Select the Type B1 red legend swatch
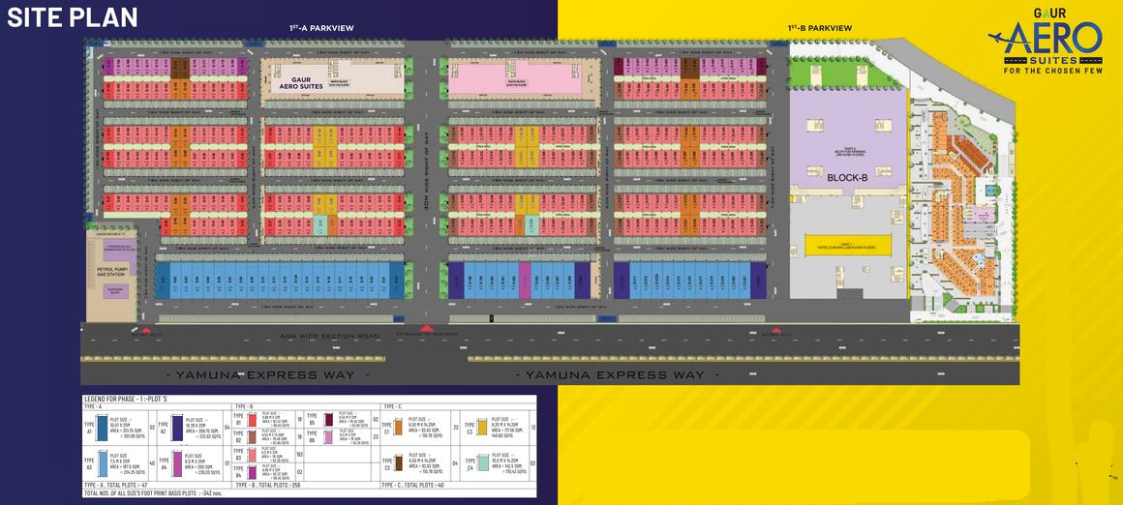 click(252, 420)
